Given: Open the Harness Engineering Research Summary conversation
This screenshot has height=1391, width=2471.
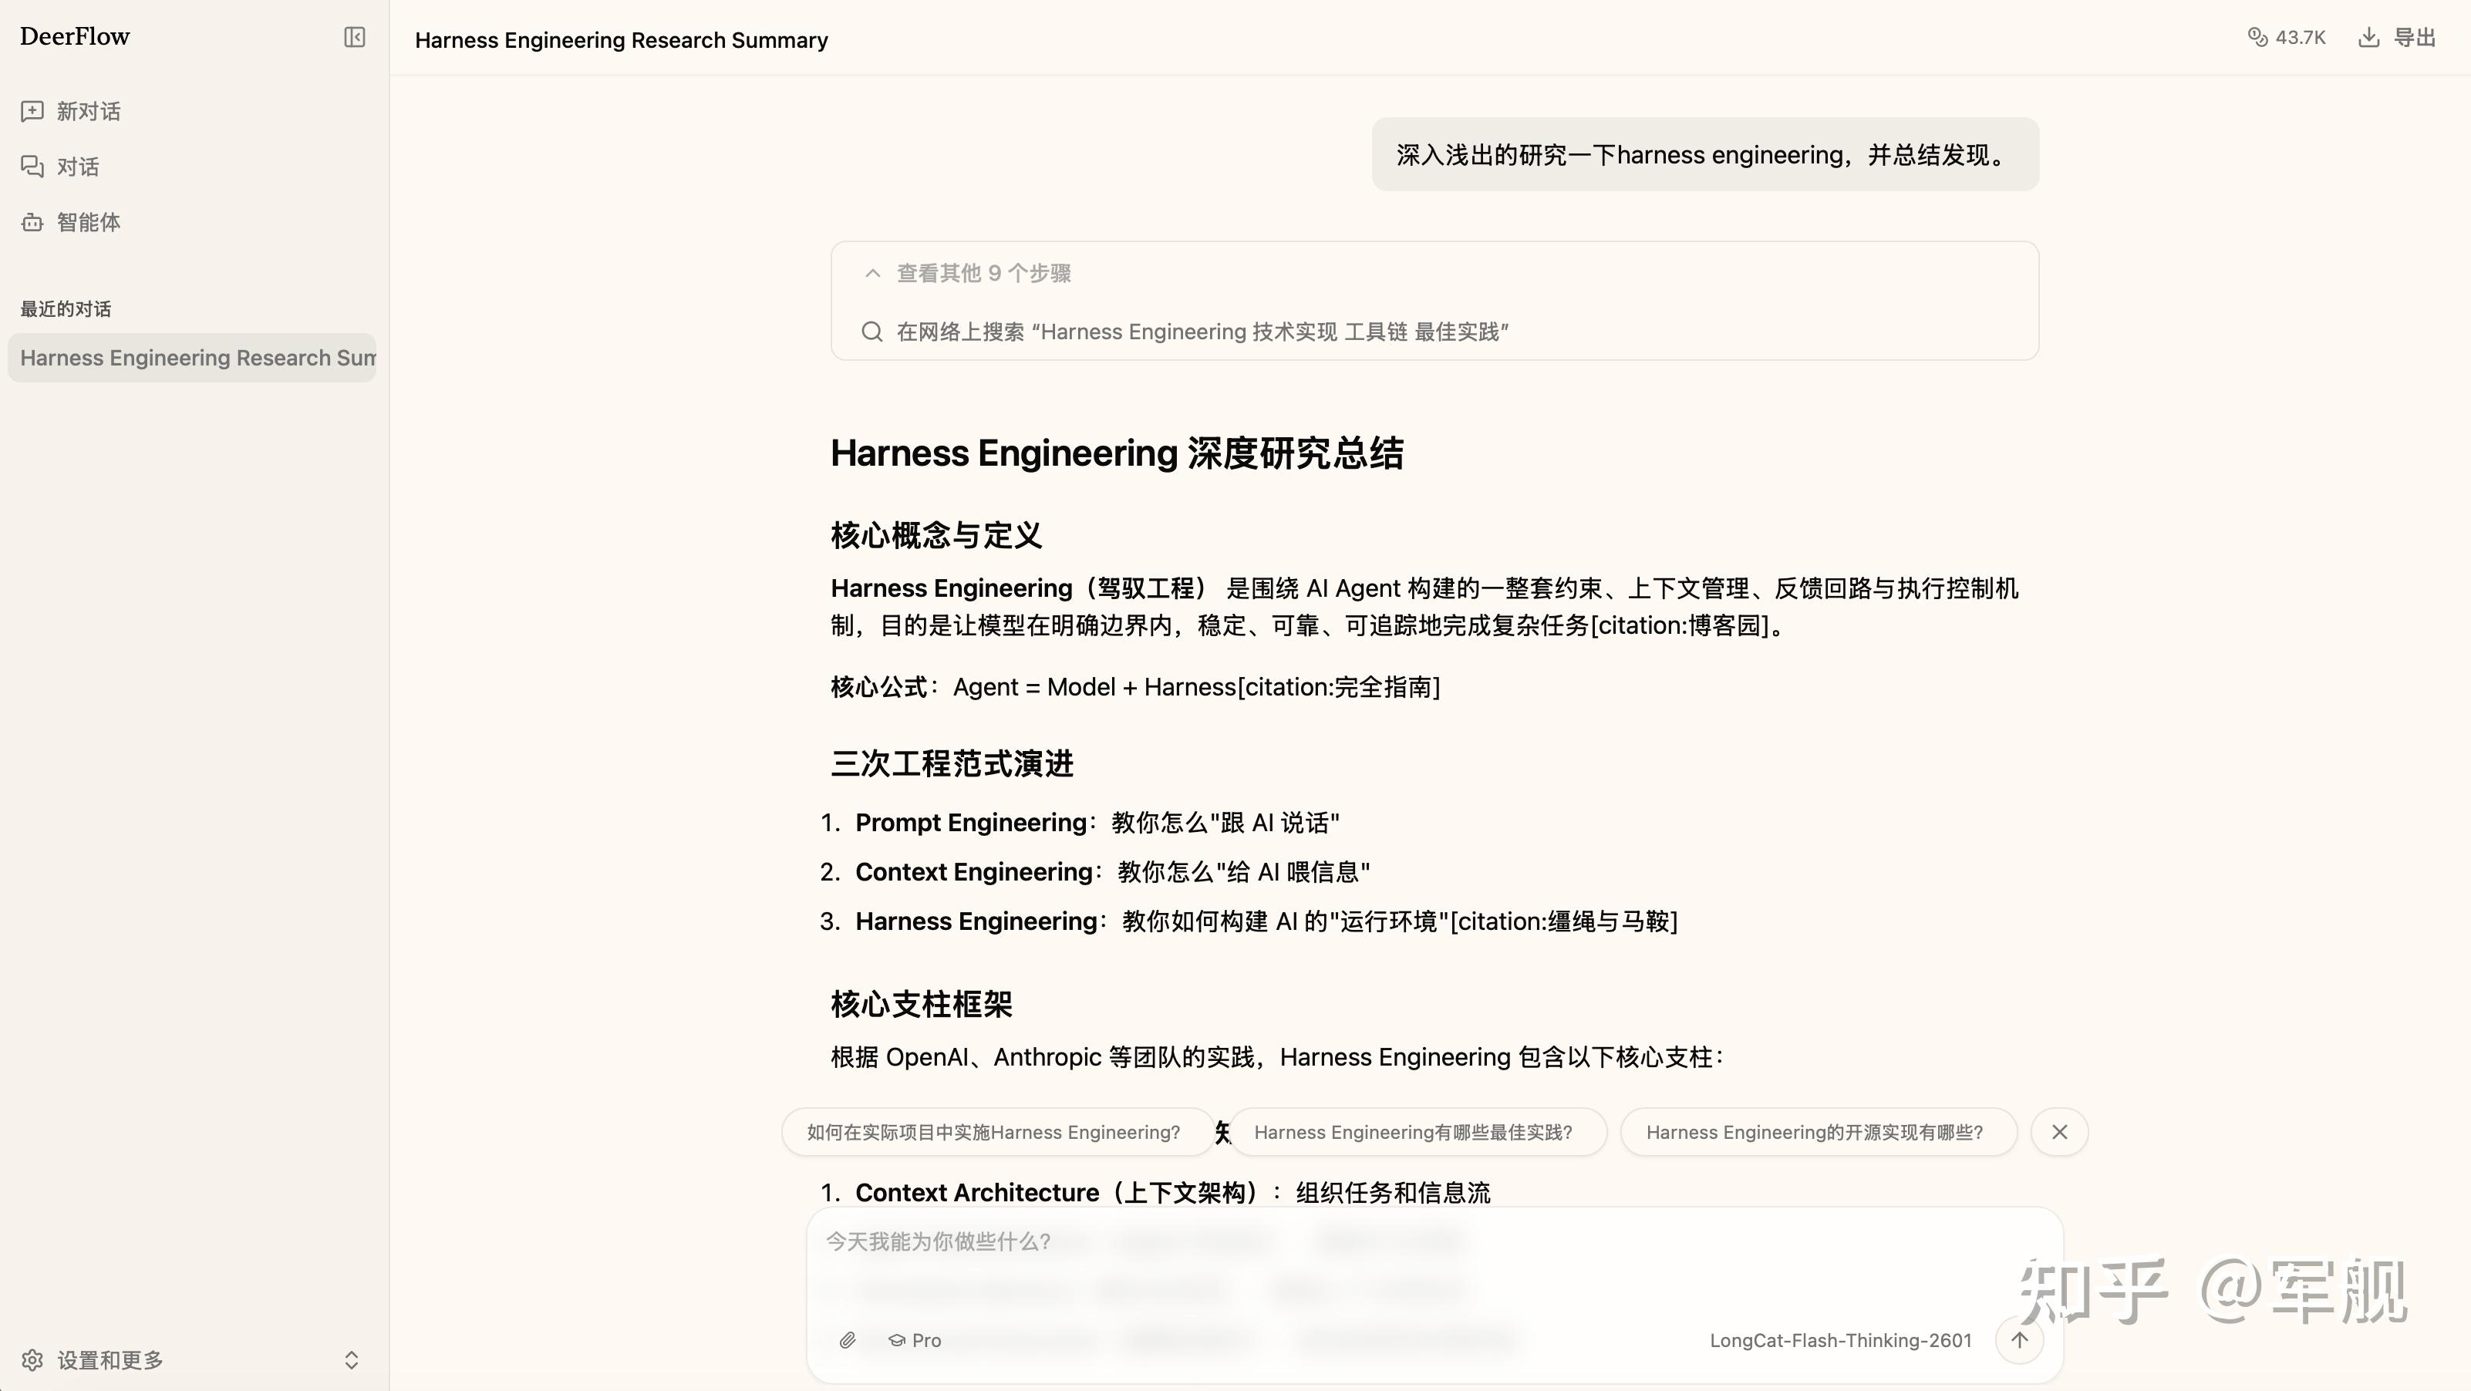Looking at the screenshot, I should [x=192, y=358].
